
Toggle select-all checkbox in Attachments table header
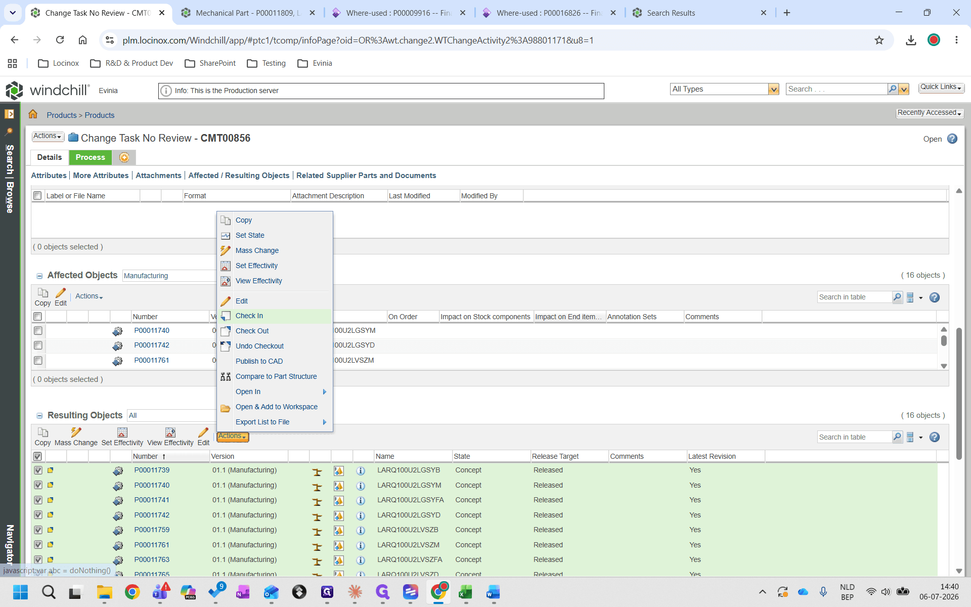pos(37,196)
